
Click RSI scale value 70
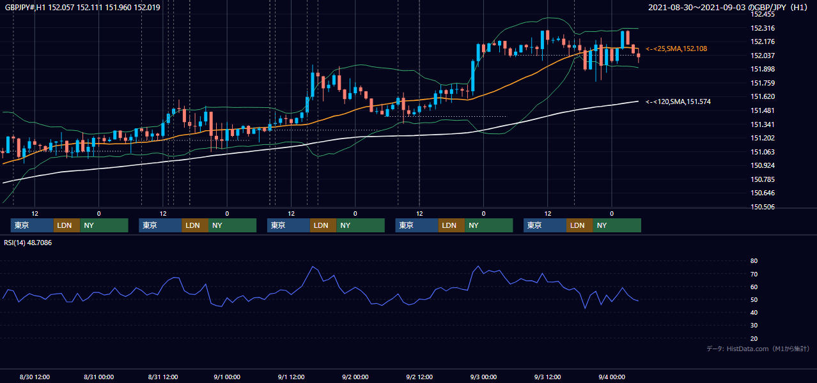(754, 274)
